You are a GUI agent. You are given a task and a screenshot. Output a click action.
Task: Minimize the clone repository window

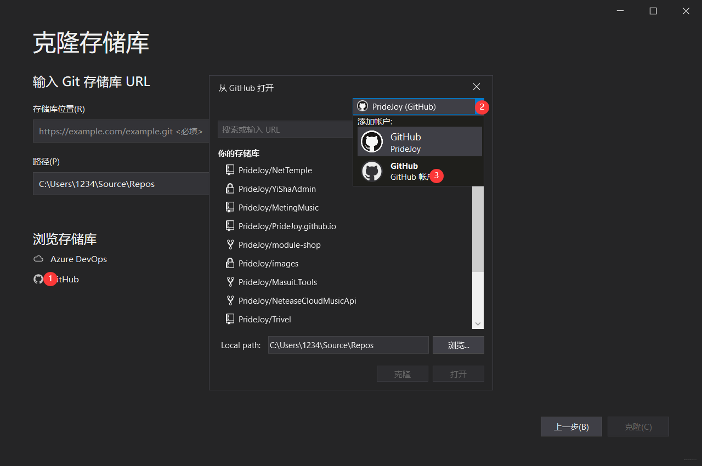click(620, 11)
